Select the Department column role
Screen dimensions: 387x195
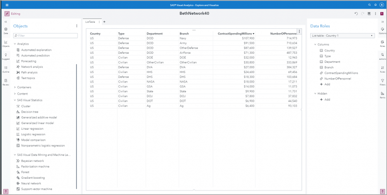tap(332, 62)
